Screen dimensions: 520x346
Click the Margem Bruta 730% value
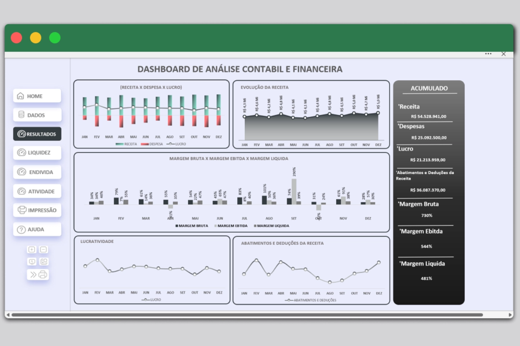427,215
